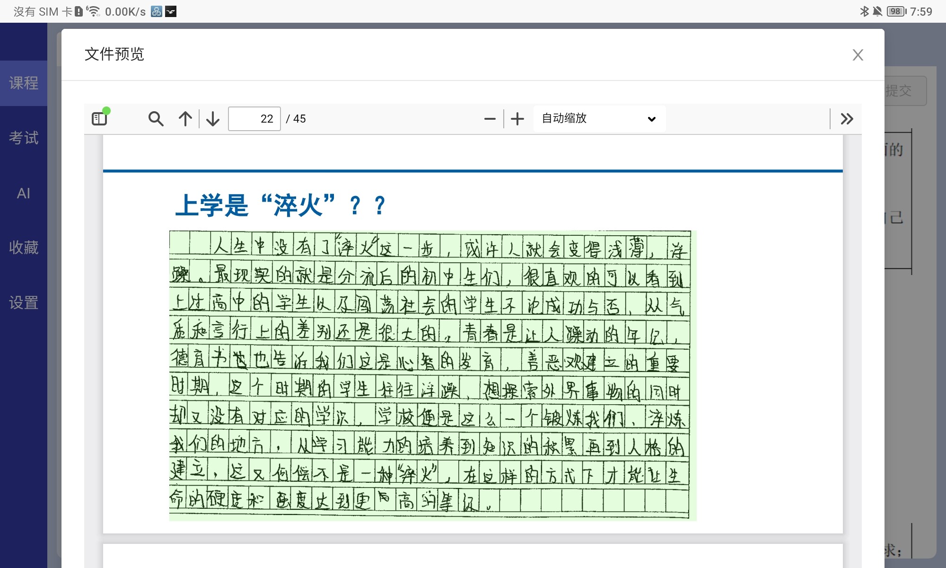This screenshot has height=568, width=946.
Task: Go to previous page with up arrow
Action: 185,118
